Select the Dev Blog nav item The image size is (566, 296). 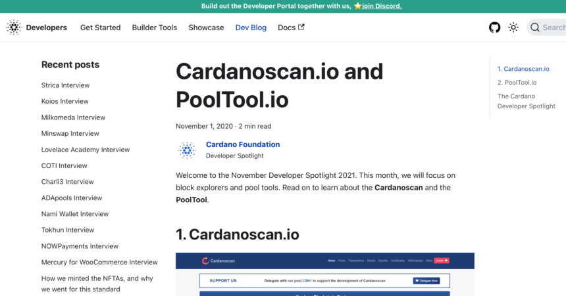pos(251,28)
